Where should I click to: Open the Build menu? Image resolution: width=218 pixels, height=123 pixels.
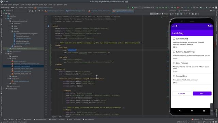point(41,4)
